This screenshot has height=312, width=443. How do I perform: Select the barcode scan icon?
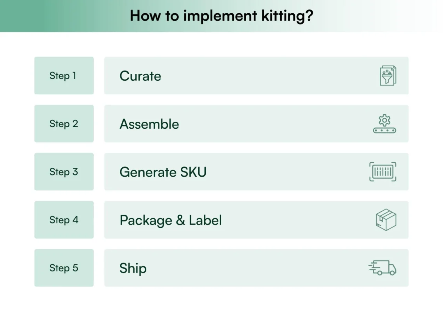(383, 172)
